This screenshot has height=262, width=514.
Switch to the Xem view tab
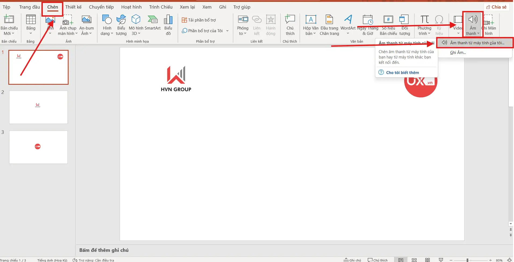[x=207, y=7]
